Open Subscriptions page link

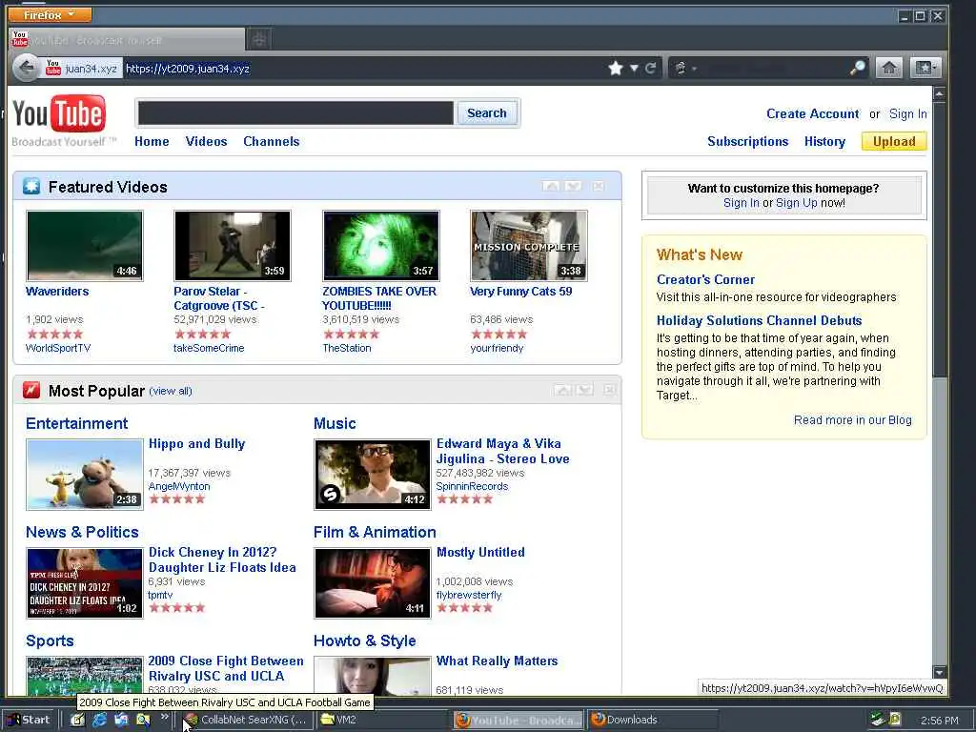coord(747,141)
